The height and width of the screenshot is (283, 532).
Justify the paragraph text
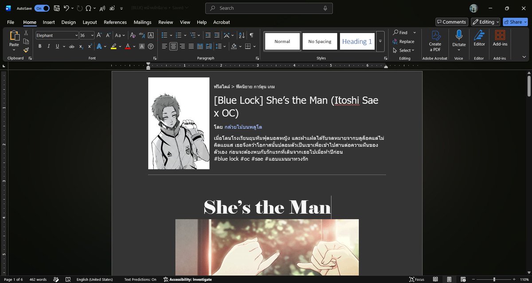tap(191, 46)
